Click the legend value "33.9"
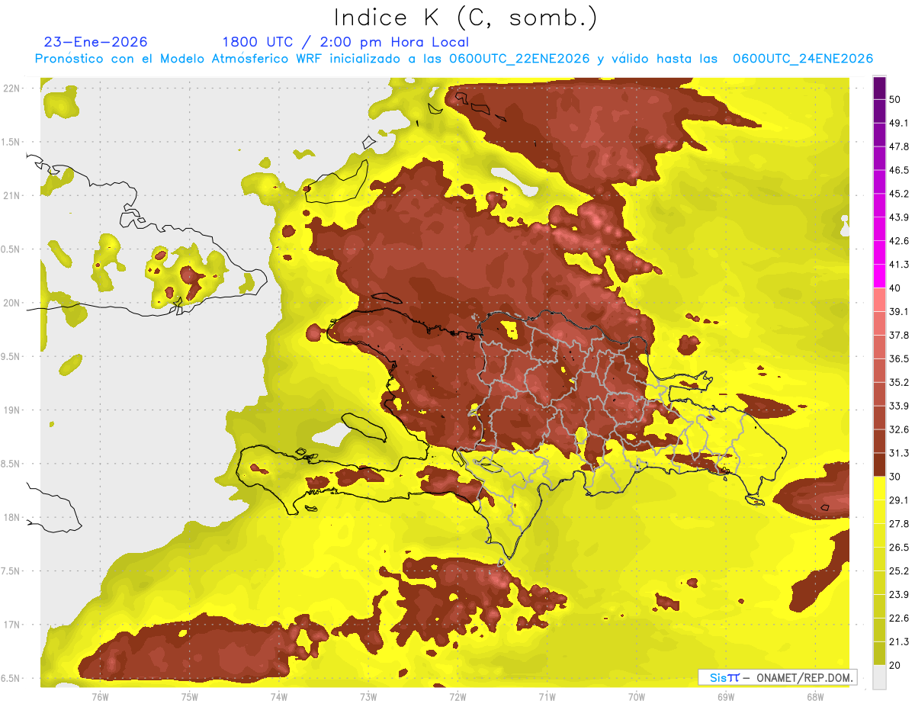Screen dimensions: 915x707 899,406
